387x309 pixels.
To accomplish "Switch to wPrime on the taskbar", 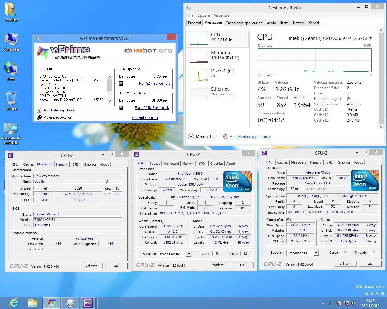I will (x=51, y=302).
